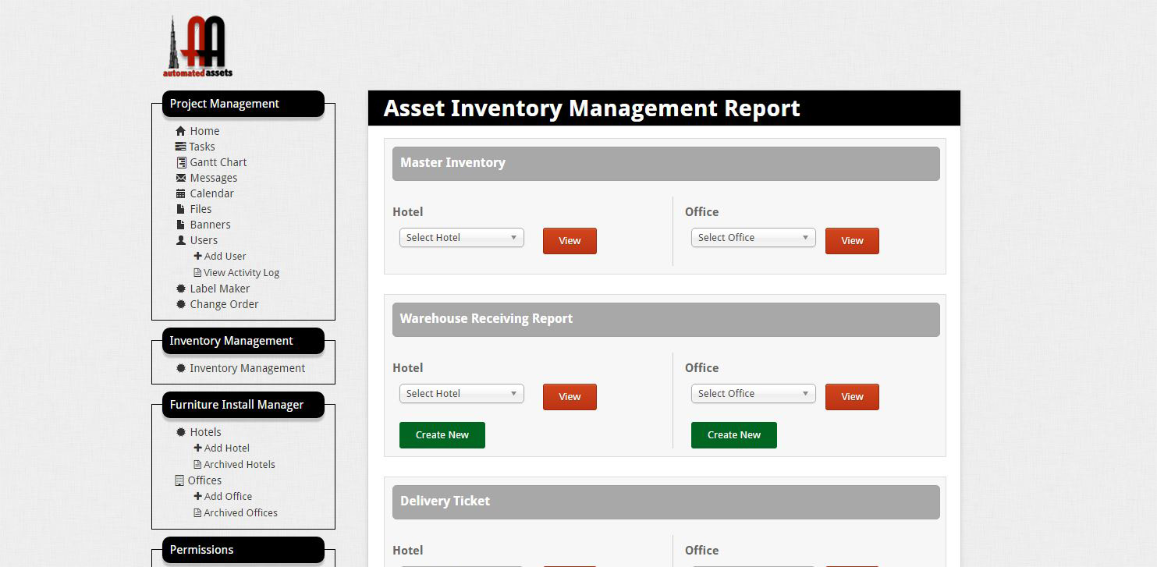Open Archived Hotels link
This screenshot has height=567, width=1157.
pos(240,465)
